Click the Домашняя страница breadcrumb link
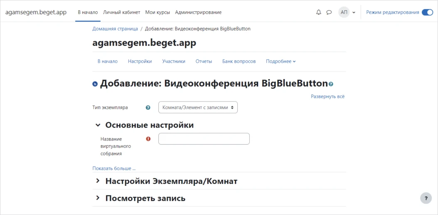Viewport: 438px width, 215px height. pos(115,29)
